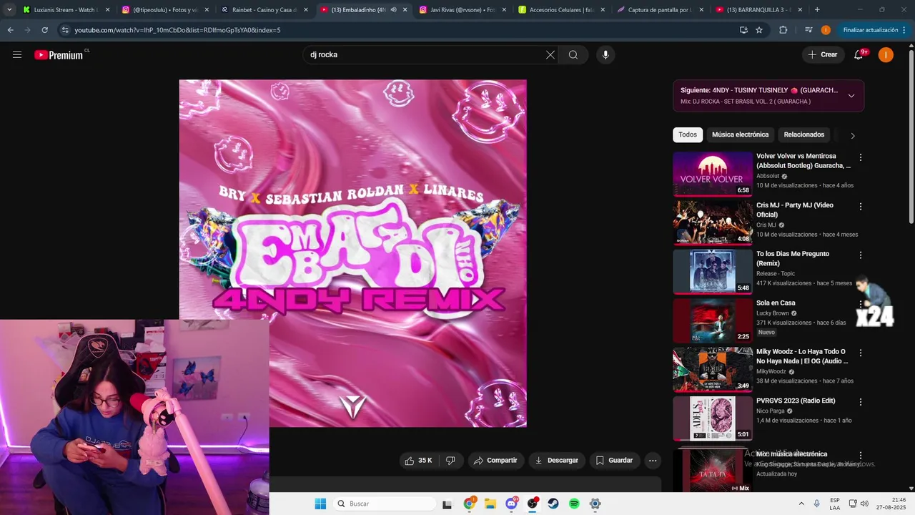Show hidden system tray icons chevron
Screen dimensions: 915x515
coord(801,504)
